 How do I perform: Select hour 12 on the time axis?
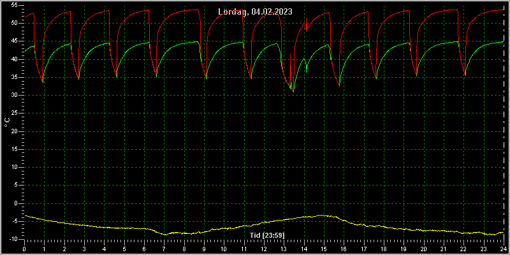click(264, 249)
